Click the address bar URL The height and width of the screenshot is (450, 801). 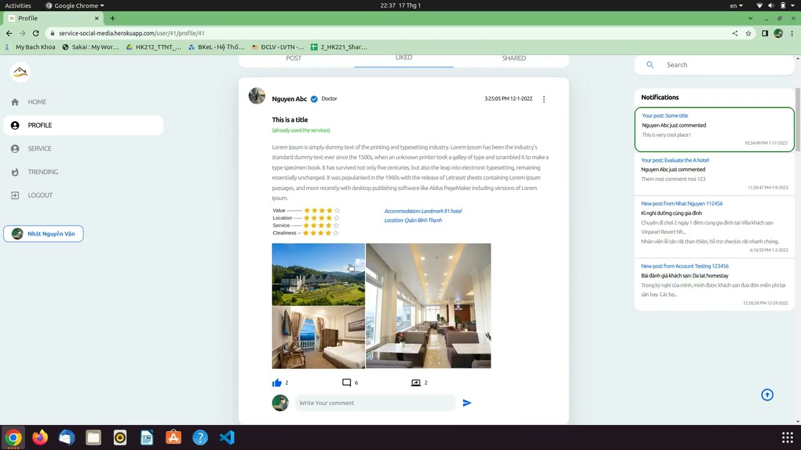click(x=131, y=33)
